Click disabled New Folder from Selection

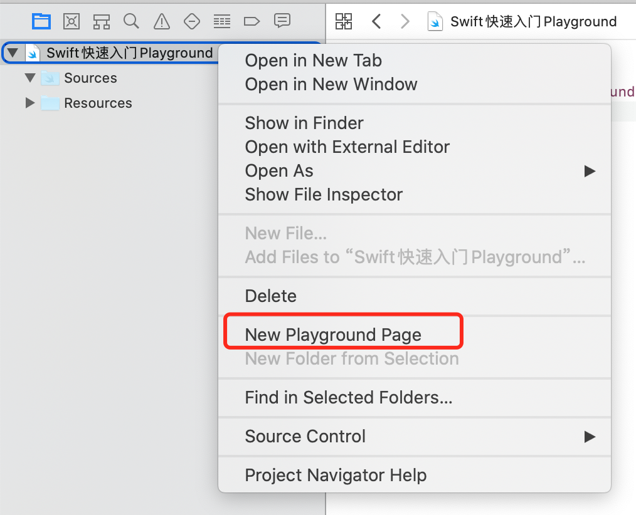(x=352, y=358)
